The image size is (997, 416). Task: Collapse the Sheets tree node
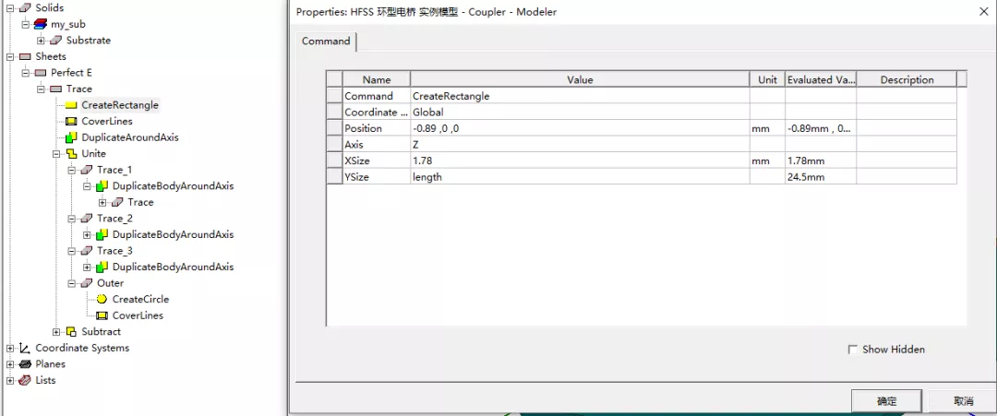pyautogui.click(x=10, y=56)
